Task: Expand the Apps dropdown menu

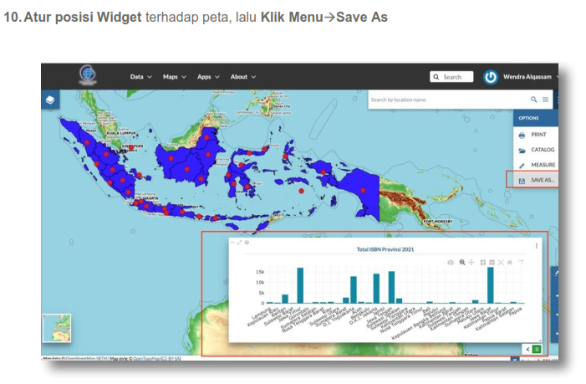Action: click(208, 77)
